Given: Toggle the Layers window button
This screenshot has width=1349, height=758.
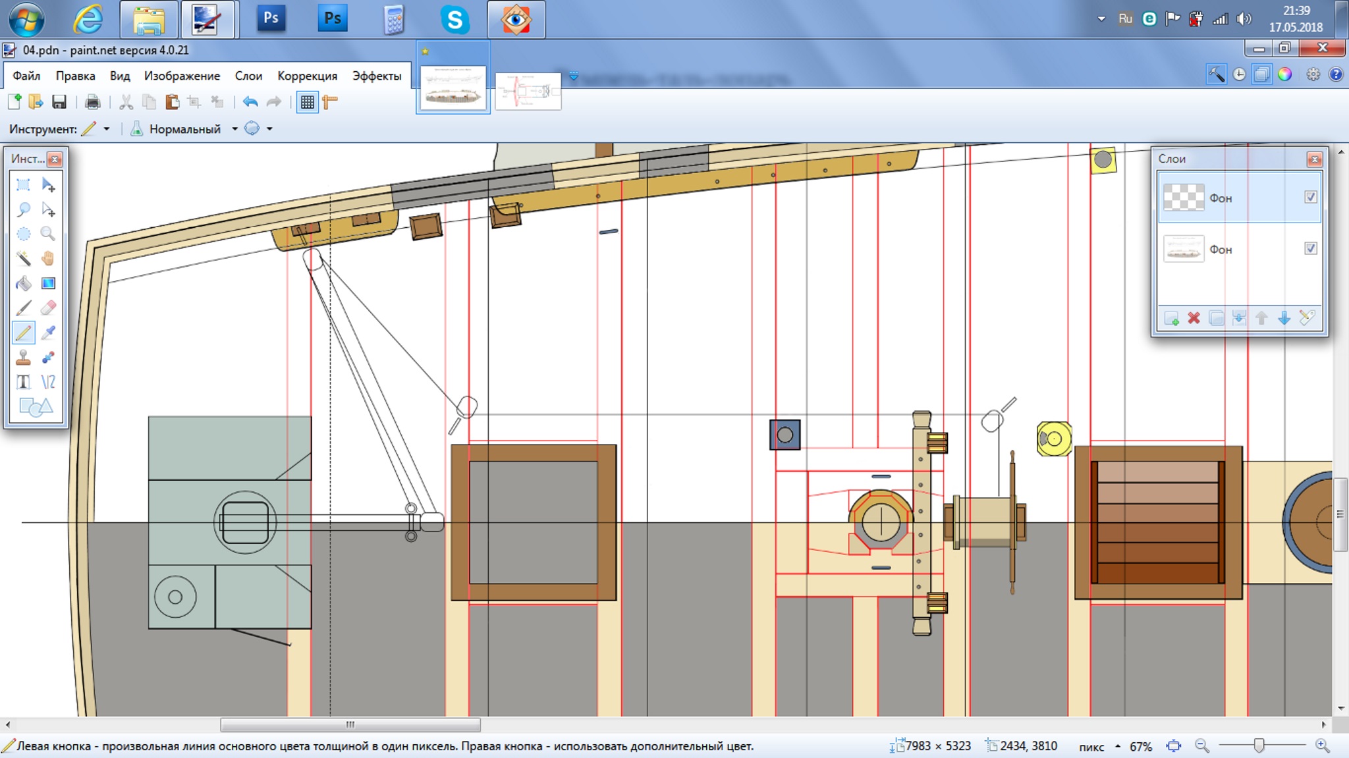Looking at the screenshot, I should pyautogui.click(x=1261, y=74).
